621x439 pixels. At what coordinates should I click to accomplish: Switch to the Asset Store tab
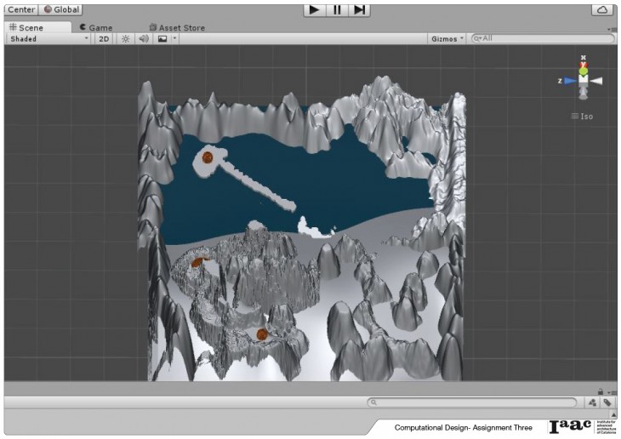tap(177, 27)
